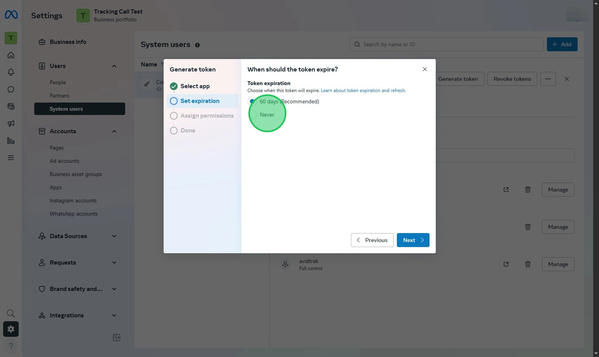Open the help question mark icon
Screen dimensions: 599x357
click(x=11, y=346)
